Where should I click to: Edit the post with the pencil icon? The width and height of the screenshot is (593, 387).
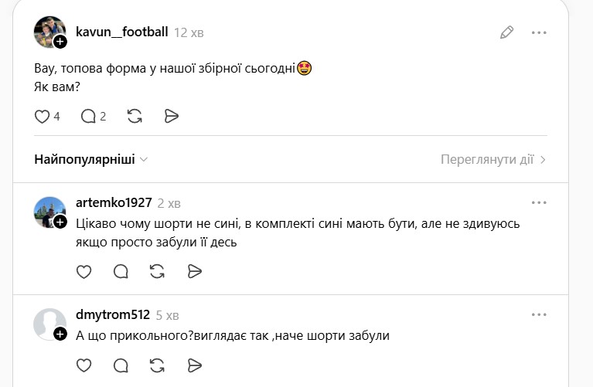(x=506, y=32)
